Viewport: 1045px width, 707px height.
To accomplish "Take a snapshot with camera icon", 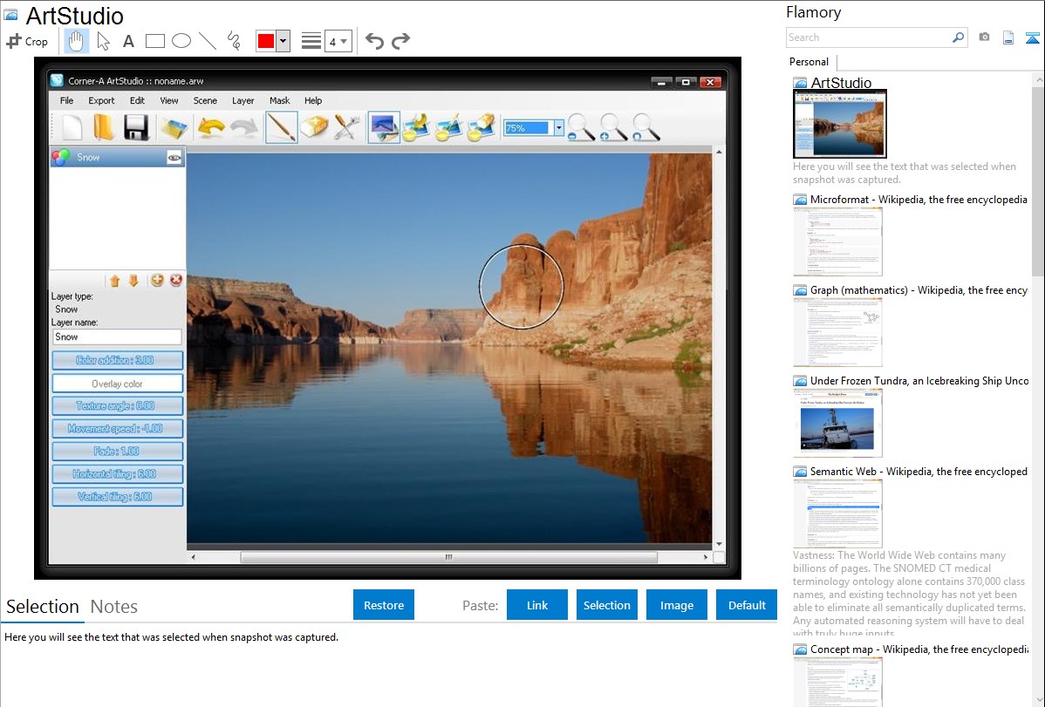I will [984, 37].
